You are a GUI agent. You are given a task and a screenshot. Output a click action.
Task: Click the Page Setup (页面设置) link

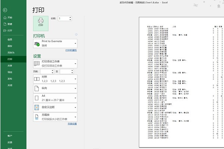(72, 124)
